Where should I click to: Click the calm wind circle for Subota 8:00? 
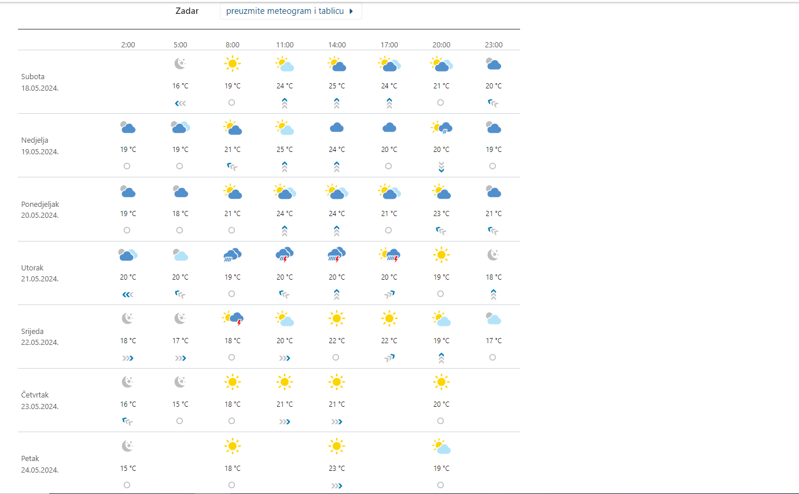[x=231, y=102]
